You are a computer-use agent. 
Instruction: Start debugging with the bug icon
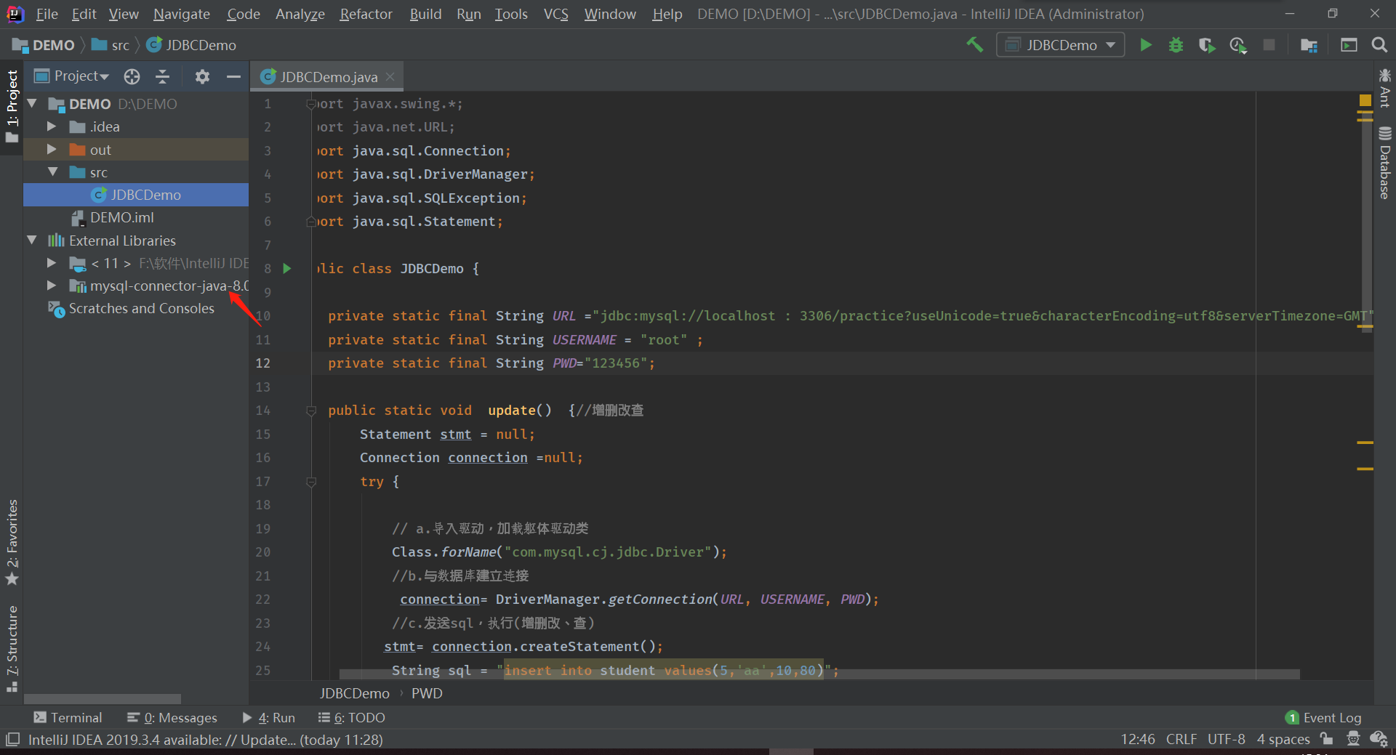click(1176, 45)
